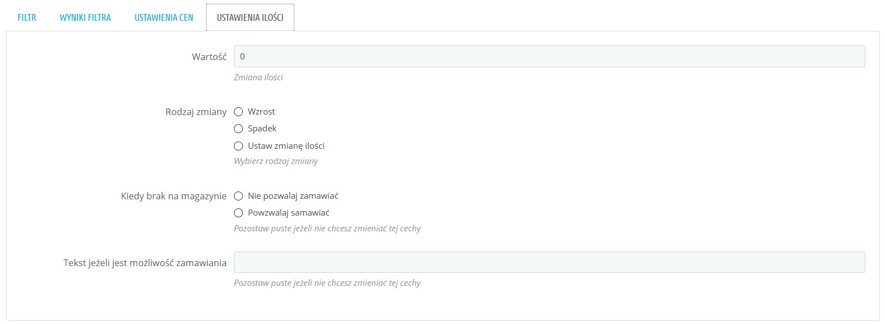Select the 'Ustaw zmianę ilości' radio option
The width and height of the screenshot is (885, 324).
tap(238, 145)
